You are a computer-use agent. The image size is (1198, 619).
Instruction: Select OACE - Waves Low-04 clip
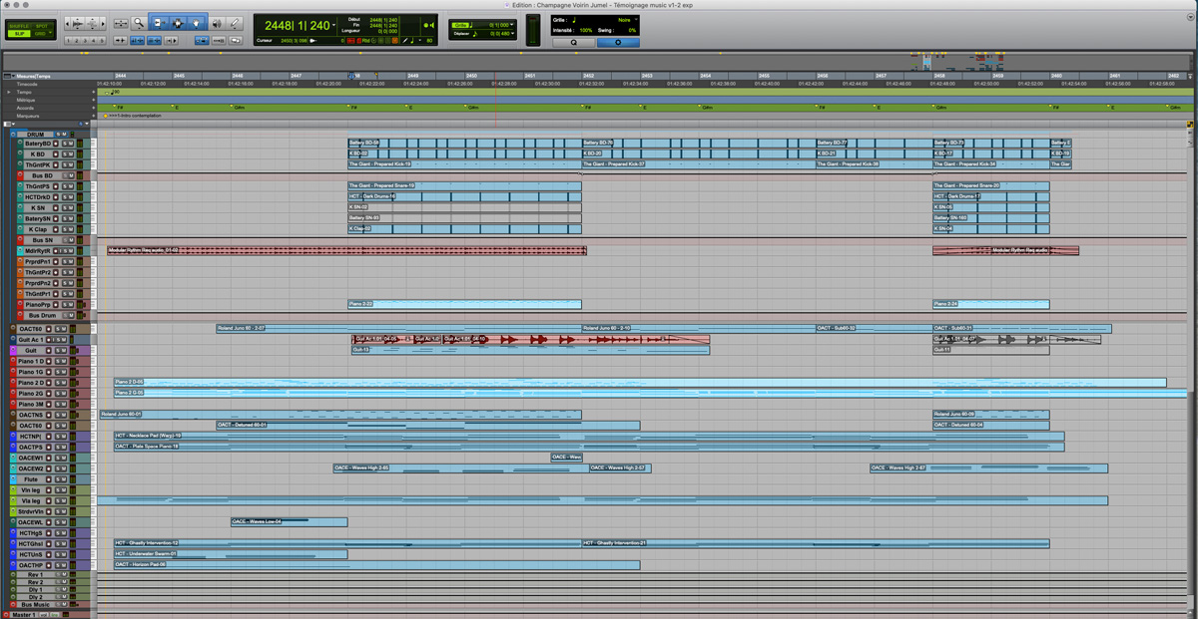click(290, 521)
